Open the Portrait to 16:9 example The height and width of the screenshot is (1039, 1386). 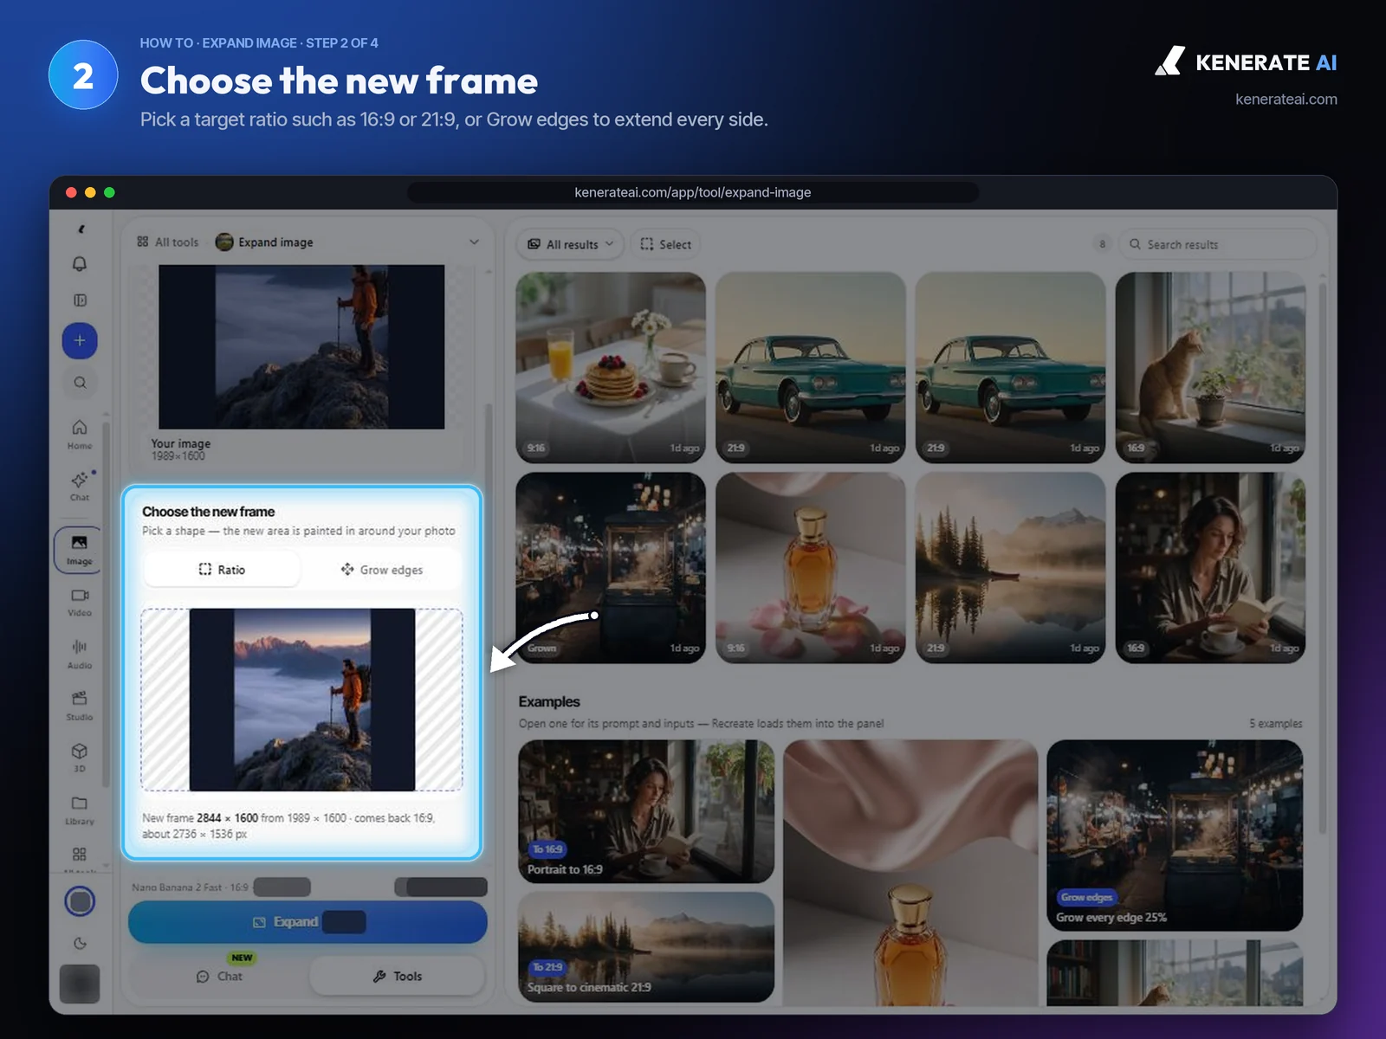[x=646, y=811]
